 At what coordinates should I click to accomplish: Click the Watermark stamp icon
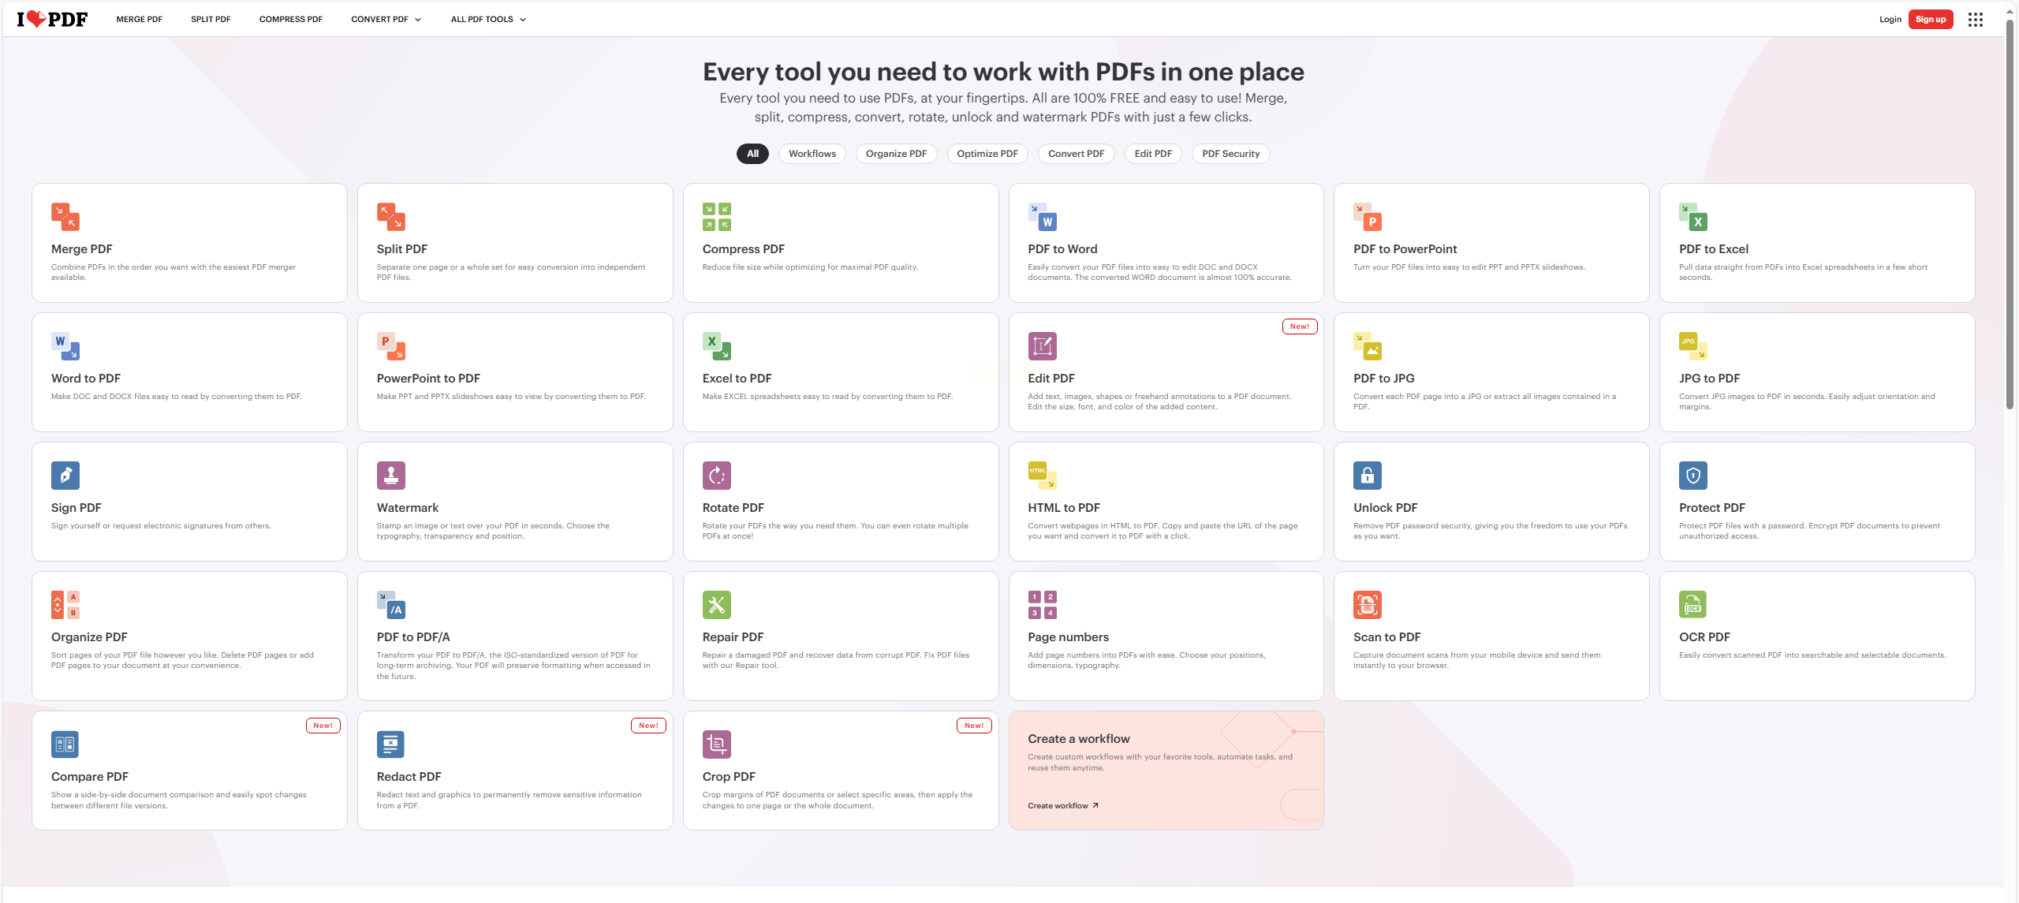[x=390, y=476]
